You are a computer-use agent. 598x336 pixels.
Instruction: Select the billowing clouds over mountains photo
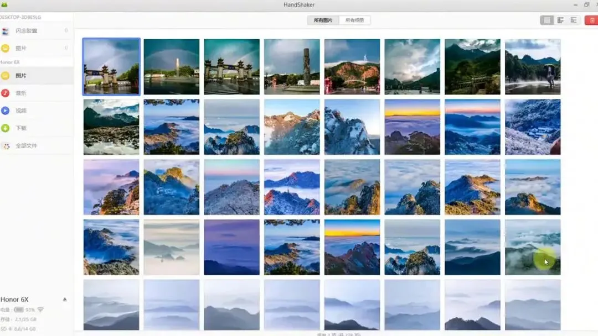[413, 66]
